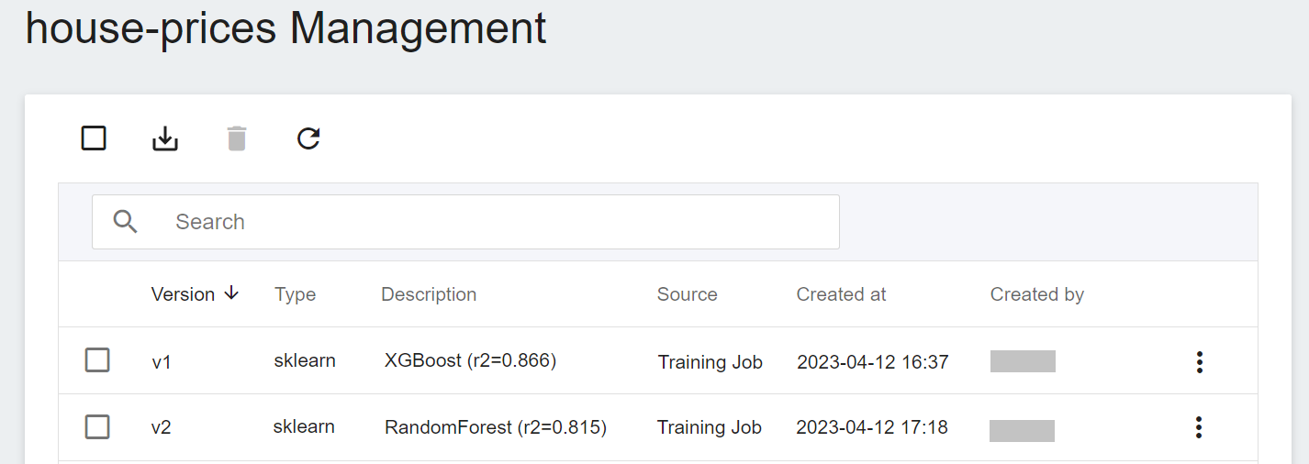This screenshot has height=464, width=1309.
Task: Click the Source column header
Action: (x=687, y=294)
